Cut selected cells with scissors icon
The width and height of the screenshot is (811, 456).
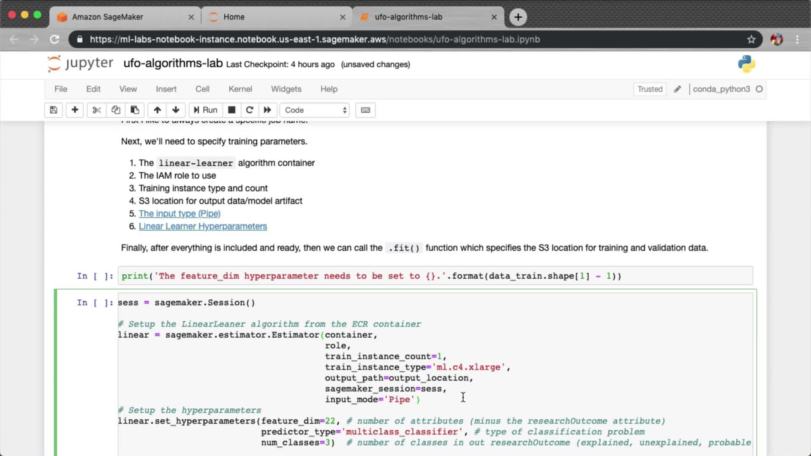pos(96,110)
